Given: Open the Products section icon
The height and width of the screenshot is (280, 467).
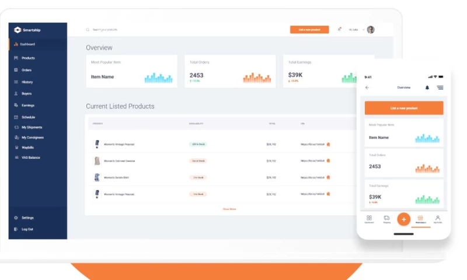Looking at the screenshot, I should pos(16,58).
